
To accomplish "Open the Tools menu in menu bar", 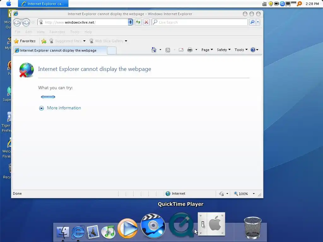I will click(74, 32).
